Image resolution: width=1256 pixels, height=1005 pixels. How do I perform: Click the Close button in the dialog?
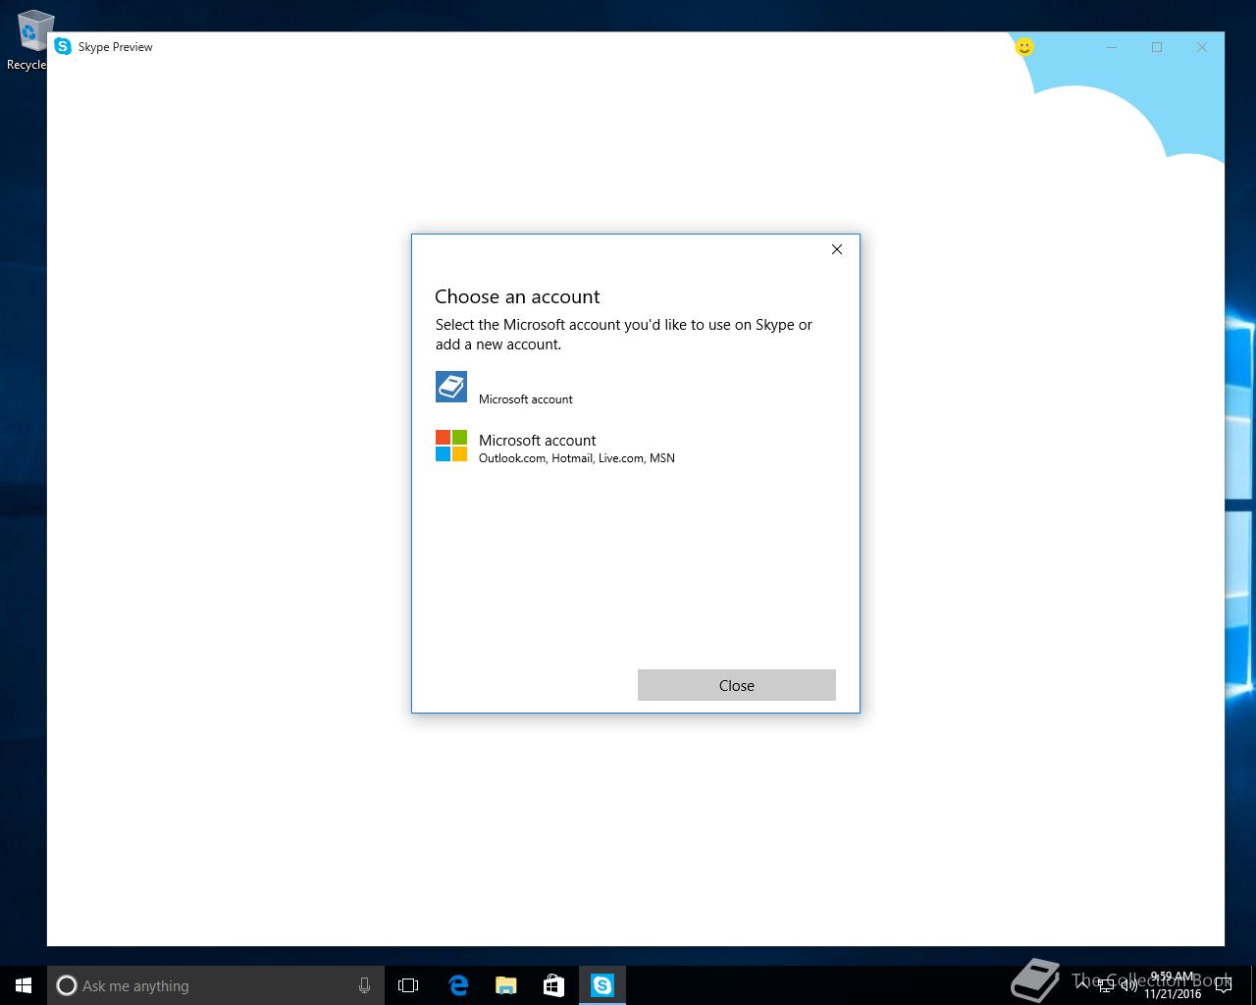(736, 685)
